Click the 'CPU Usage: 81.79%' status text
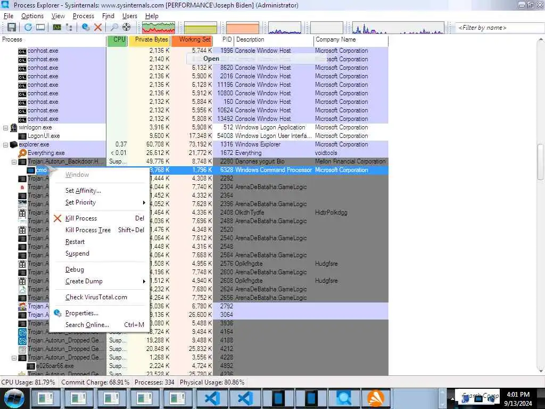Image resolution: width=545 pixels, height=409 pixels. click(x=28, y=382)
